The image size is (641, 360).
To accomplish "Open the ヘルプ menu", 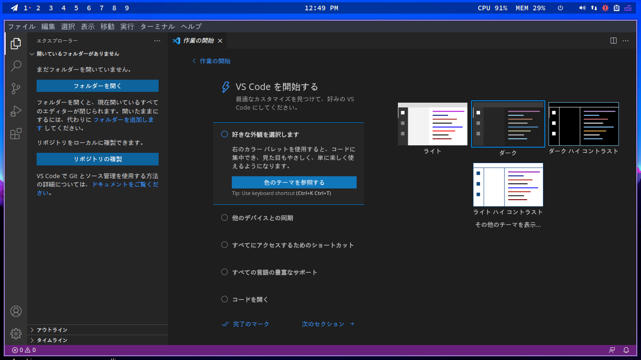I will (x=191, y=27).
